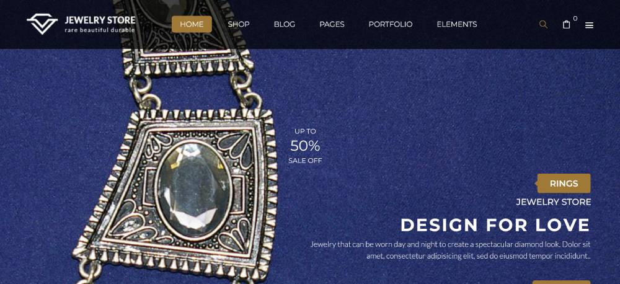This screenshot has height=284, width=620.
Task: Click the partially visible gold button at bottom
Action: pyautogui.click(x=561, y=282)
